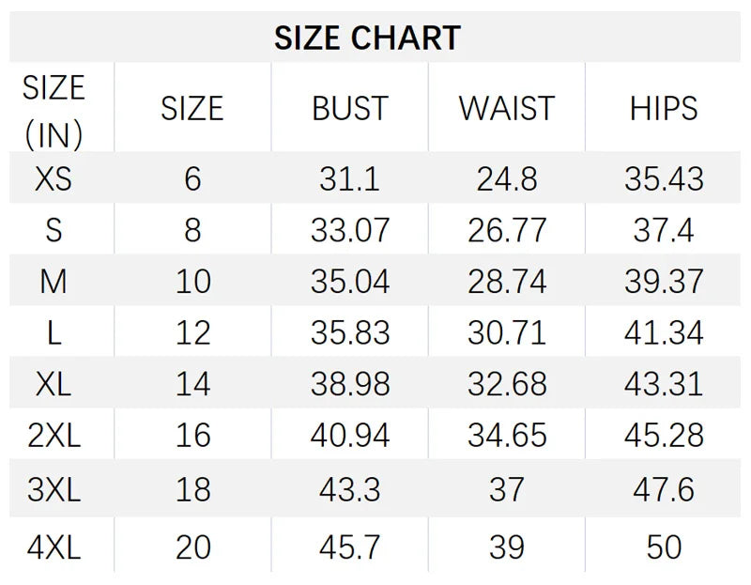The height and width of the screenshot is (585, 751).
Task: Click waist value 37
Action: click(507, 490)
